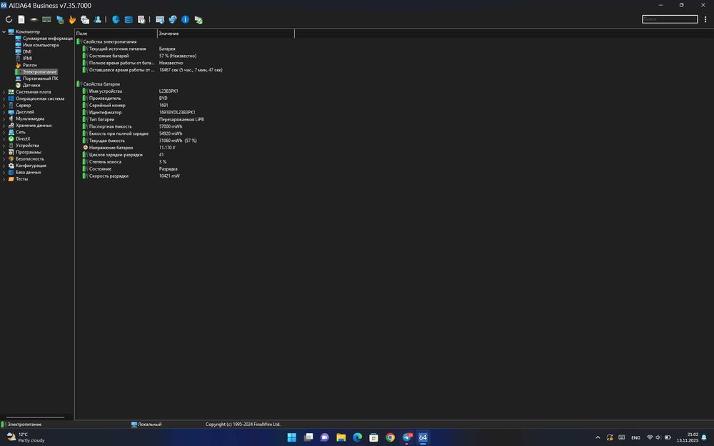
Task: Click the blue info circle toolbar icon
Action: coord(186,19)
